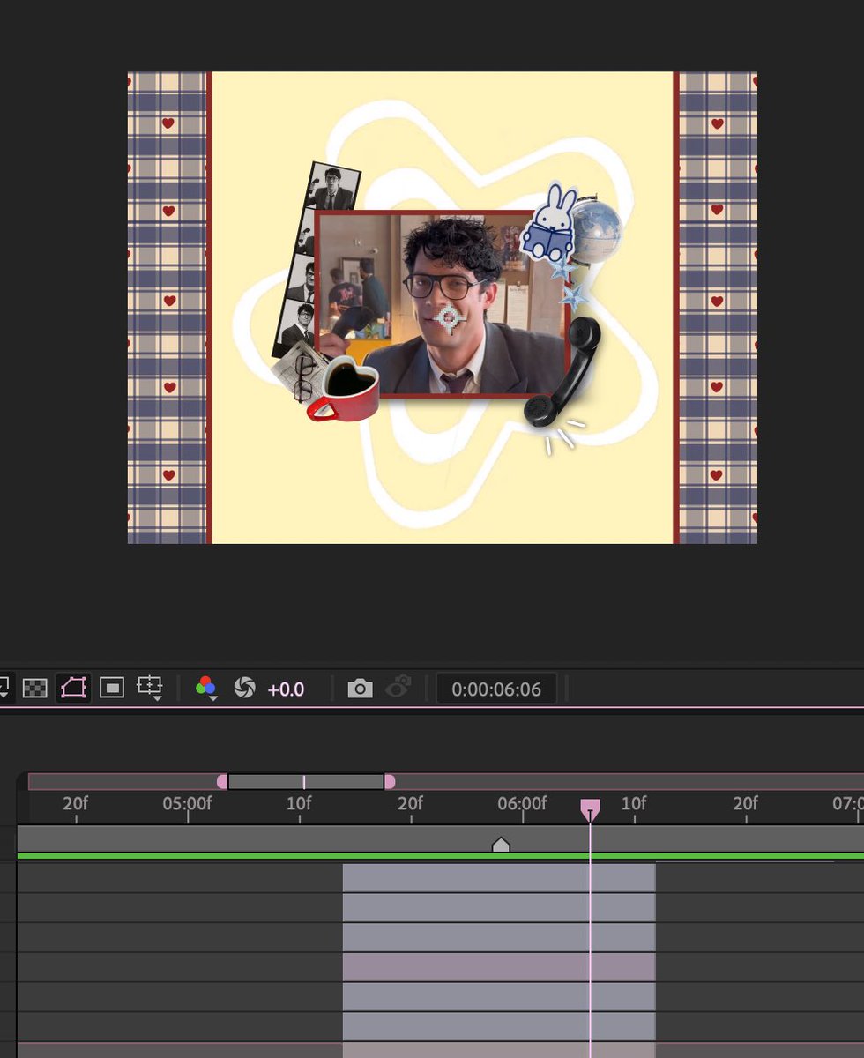Open grid and guide options
Screen dimensions: 864x1058
[151, 689]
